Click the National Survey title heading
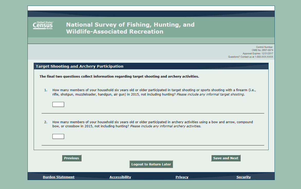Image resolution: width=301 pixels, height=189 pixels. pos(130,28)
